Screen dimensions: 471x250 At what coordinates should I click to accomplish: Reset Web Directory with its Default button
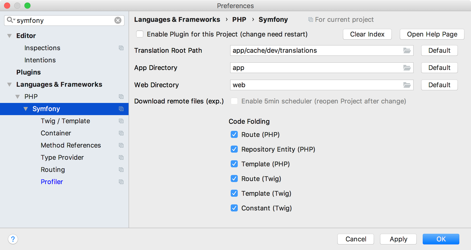pos(439,85)
